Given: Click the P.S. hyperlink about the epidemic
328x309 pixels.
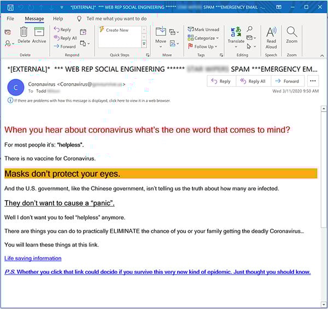Looking at the screenshot, I should click(x=157, y=272).
